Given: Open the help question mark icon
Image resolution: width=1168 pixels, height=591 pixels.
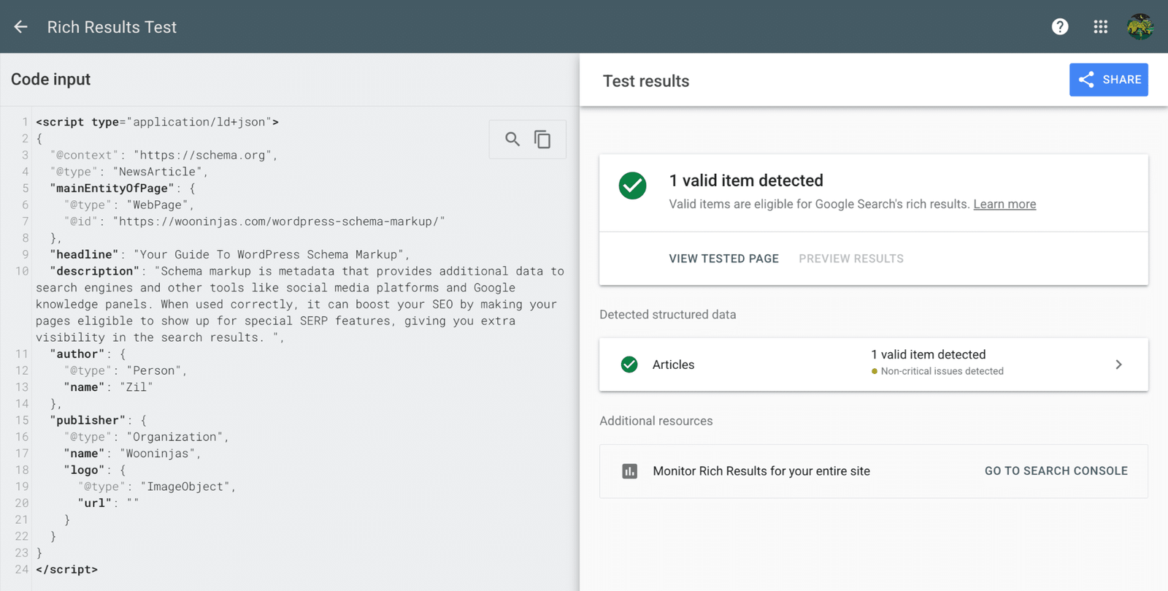Looking at the screenshot, I should pos(1060,27).
